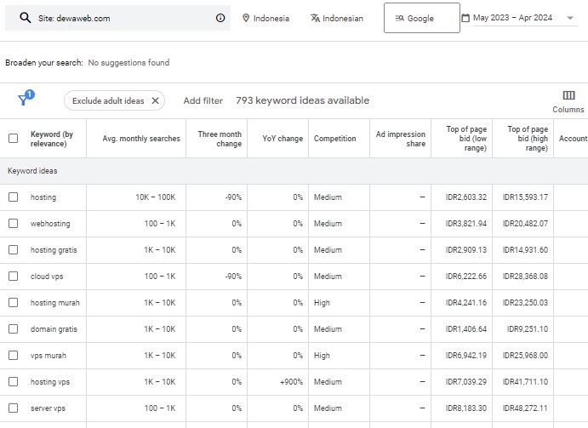
Task: Open the Google search network selector
Action: [422, 18]
